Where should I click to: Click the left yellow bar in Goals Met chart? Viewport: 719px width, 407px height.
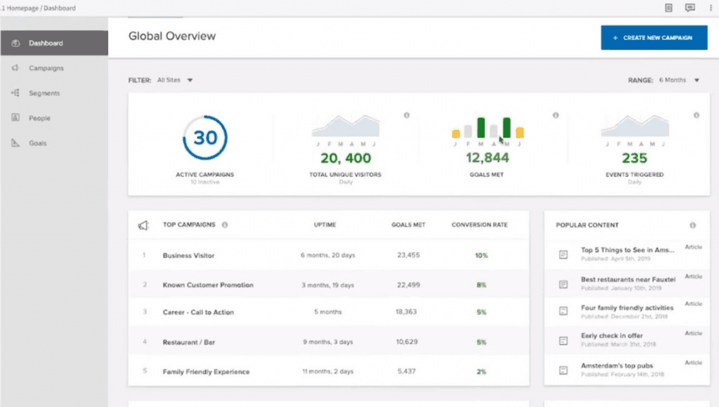(456, 134)
